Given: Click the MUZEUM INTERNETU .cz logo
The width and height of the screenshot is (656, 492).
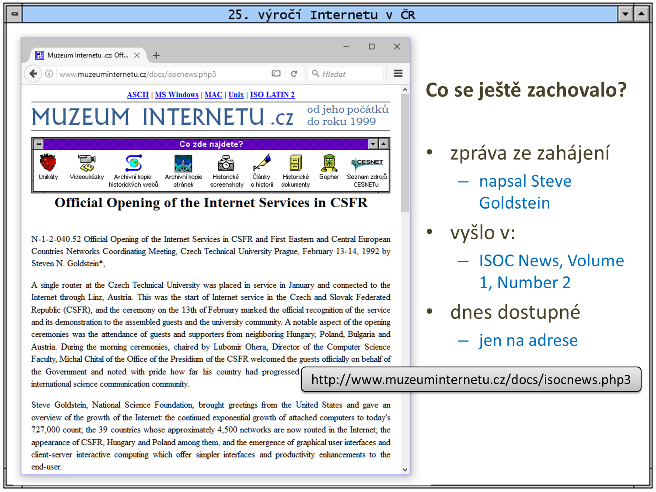Looking at the screenshot, I should pos(163,117).
